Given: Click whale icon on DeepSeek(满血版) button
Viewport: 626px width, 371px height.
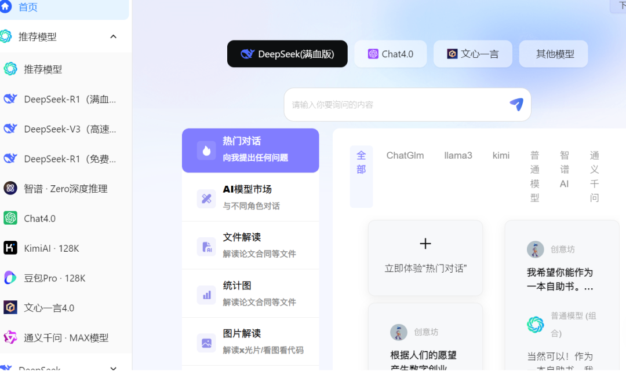Looking at the screenshot, I should point(248,54).
